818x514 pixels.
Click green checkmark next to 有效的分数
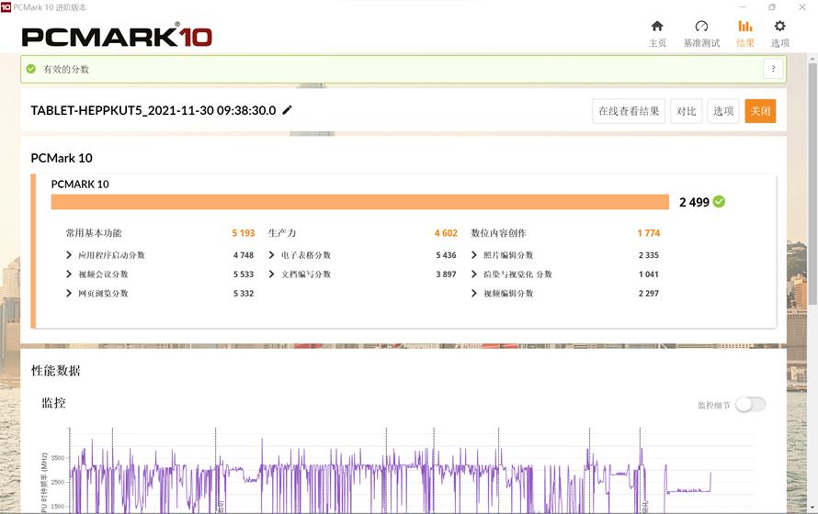[30, 69]
